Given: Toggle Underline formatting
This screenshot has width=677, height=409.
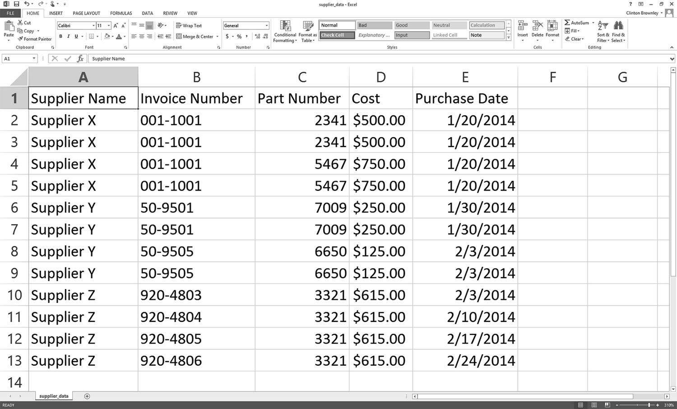Looking at the screenshot, I should click(x=76, y=37).
